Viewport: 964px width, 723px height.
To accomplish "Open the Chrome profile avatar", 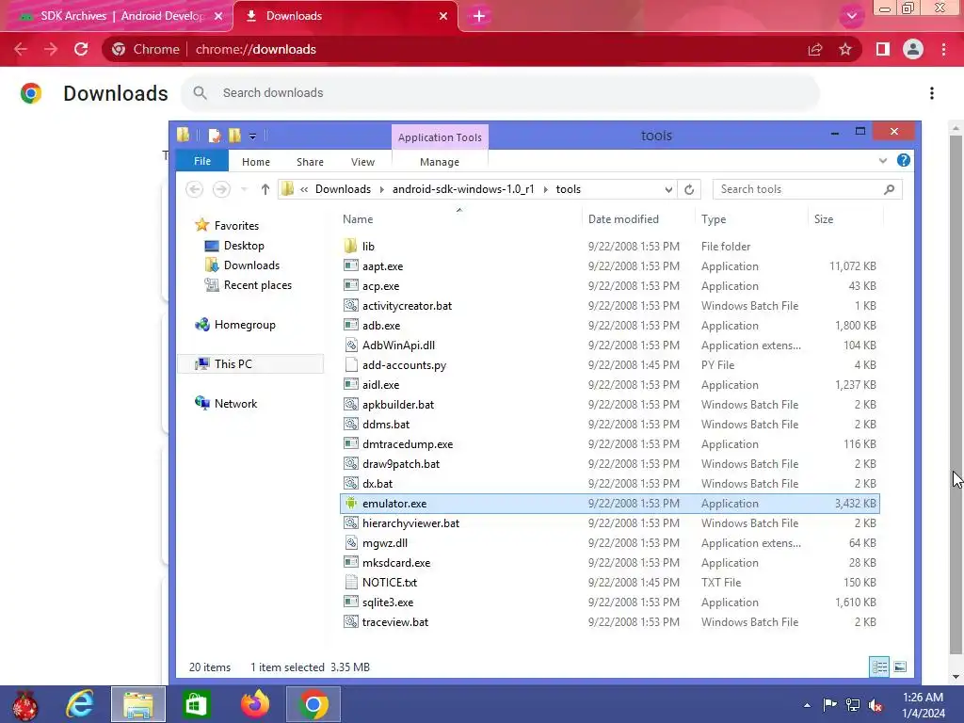I will (913, 49).
